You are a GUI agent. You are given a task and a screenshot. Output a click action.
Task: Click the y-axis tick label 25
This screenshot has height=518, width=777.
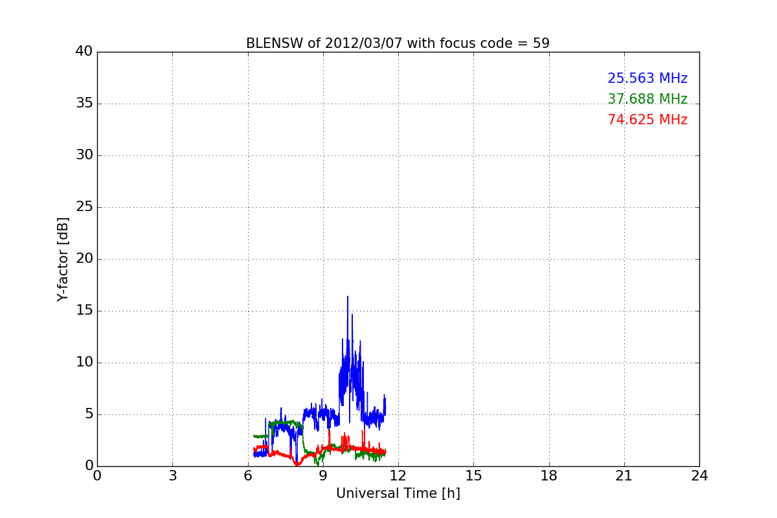tap(84, 207)
